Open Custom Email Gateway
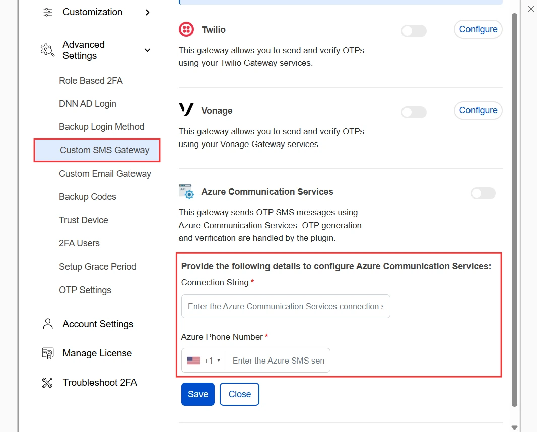 [x=105, y=174]
